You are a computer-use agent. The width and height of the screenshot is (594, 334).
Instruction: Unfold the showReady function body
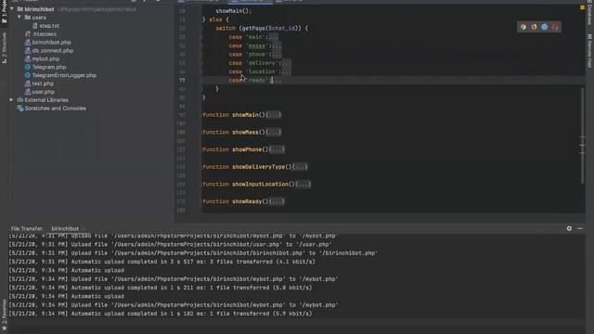click(x=277, y=201)
